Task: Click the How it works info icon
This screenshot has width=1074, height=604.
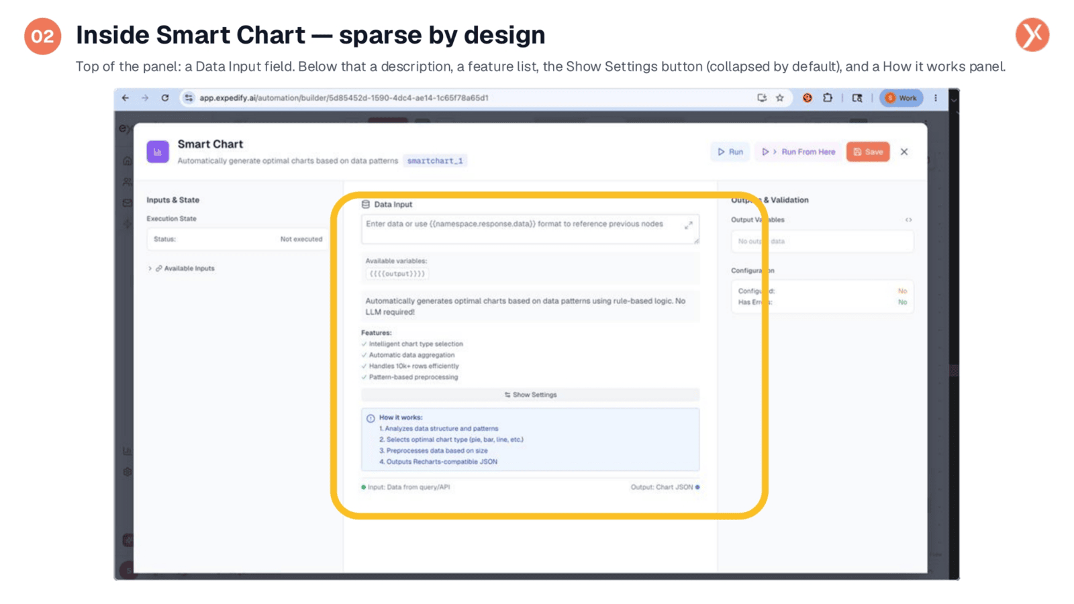Action: 371,418
